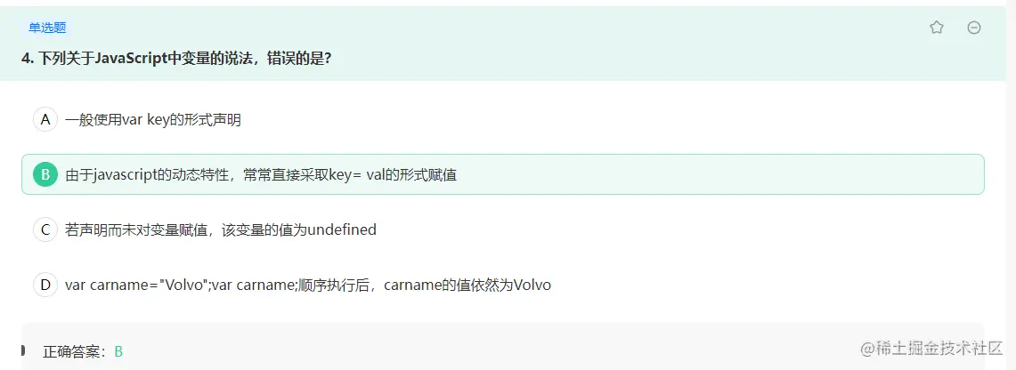Collapse the question using the circled minus icon
Viewport: 1016px width, 370px height.
(x=974, y=28)
